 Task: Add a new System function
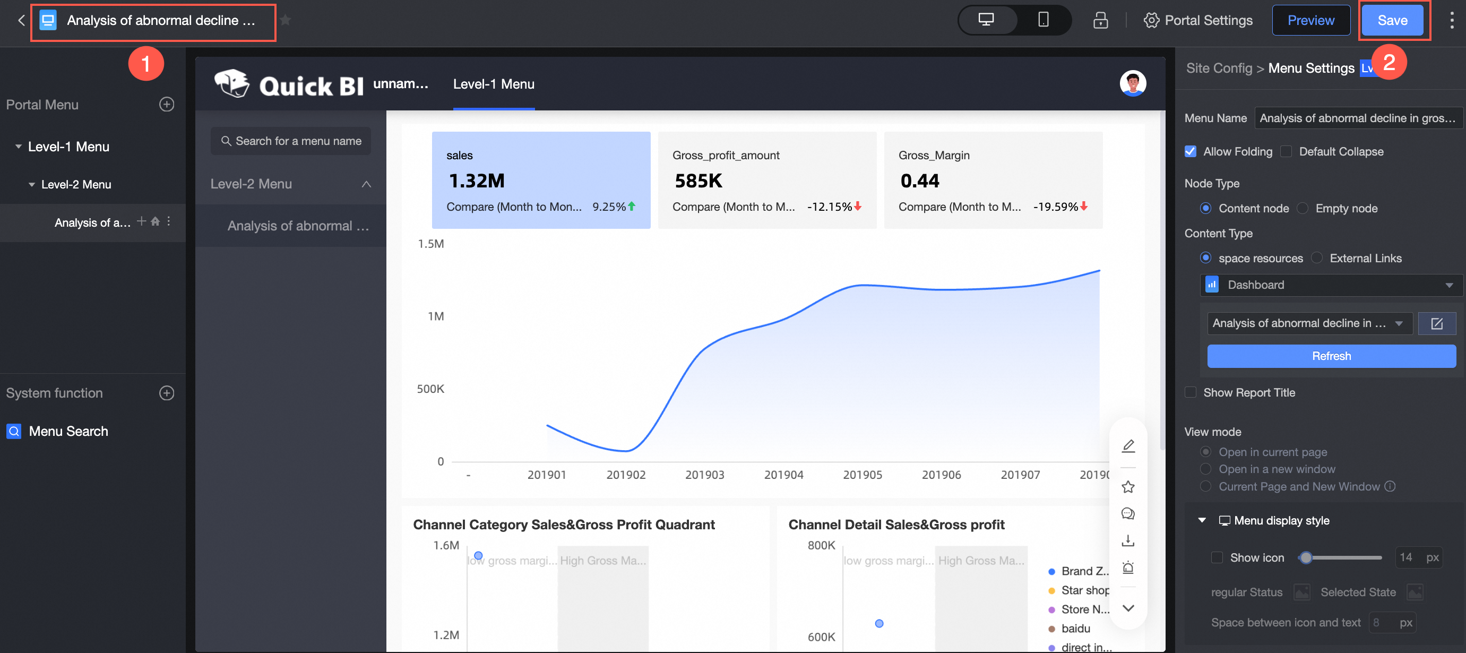166,393
